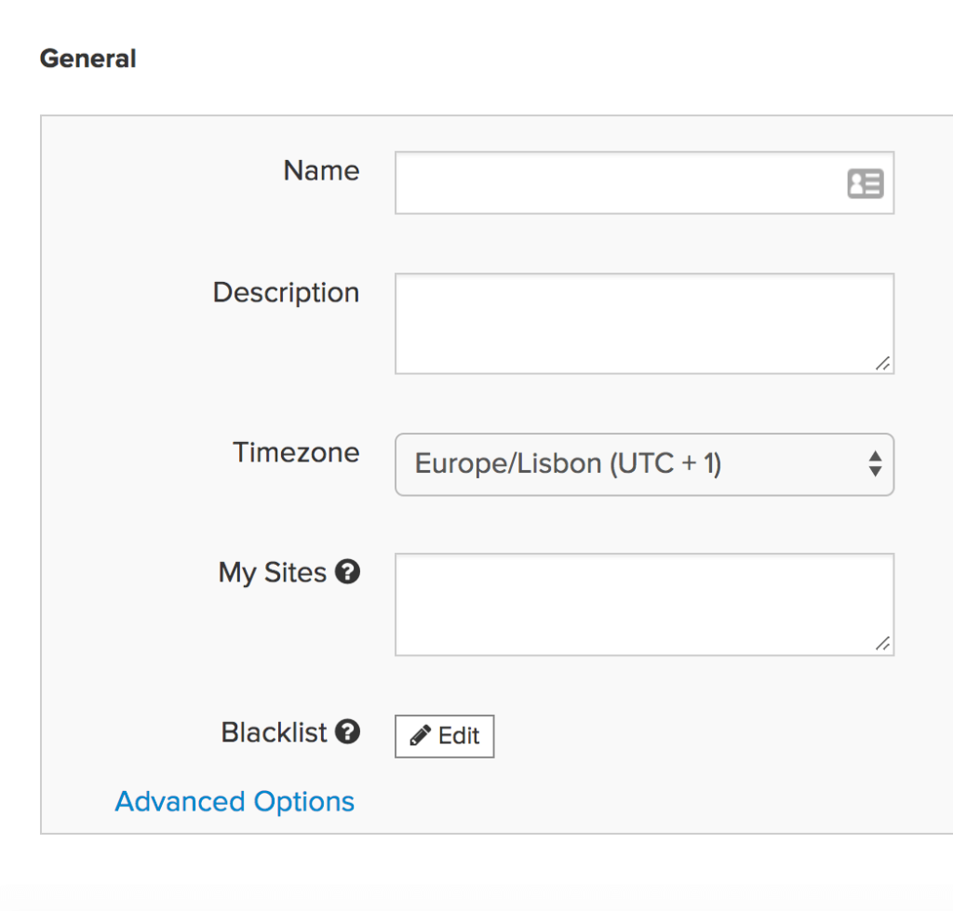Click the Description field label
Image resolution: width=953 pixels, height=911 pixels.
[x=286, y=293]
